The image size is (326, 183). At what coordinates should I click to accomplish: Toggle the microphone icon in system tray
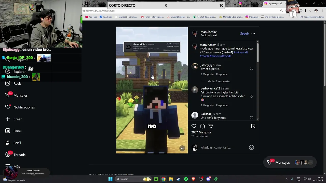coord(292,179)
